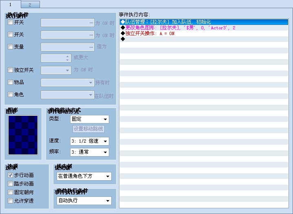The width and height of the screenshot is (293, 214).
Task: Enable the 物品 condition checkbox
Action: pos(10,82)
